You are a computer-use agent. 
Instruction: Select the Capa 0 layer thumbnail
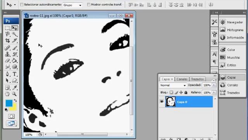170,102
